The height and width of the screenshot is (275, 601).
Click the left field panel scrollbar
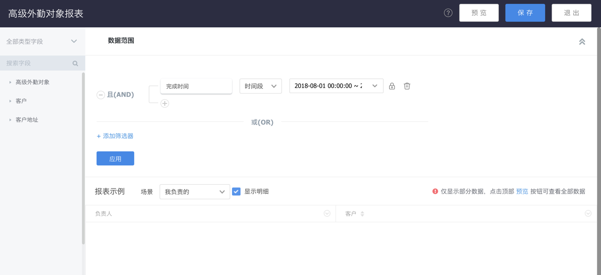[83, 158]
